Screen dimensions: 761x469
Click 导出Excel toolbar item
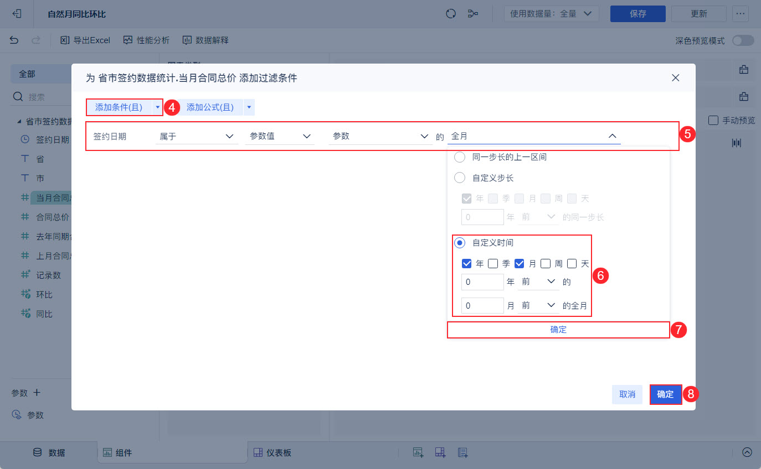(x=85, y=40)
